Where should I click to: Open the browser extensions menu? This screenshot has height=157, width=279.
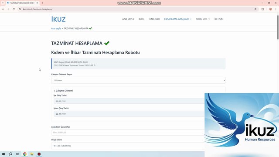263,9
